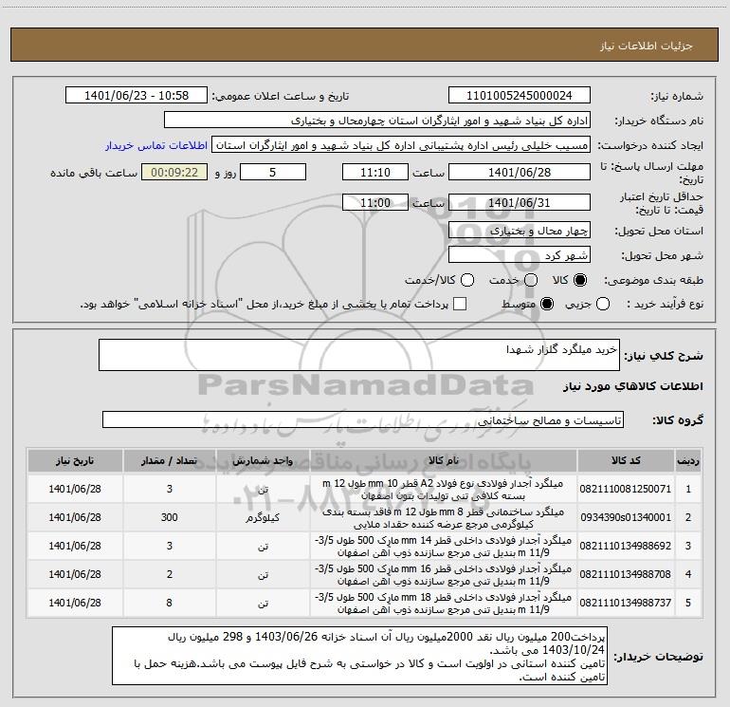Click the ردیف column header
This screenshot has height=707, width=730.
pyautogui.click(x=688, y=461)
